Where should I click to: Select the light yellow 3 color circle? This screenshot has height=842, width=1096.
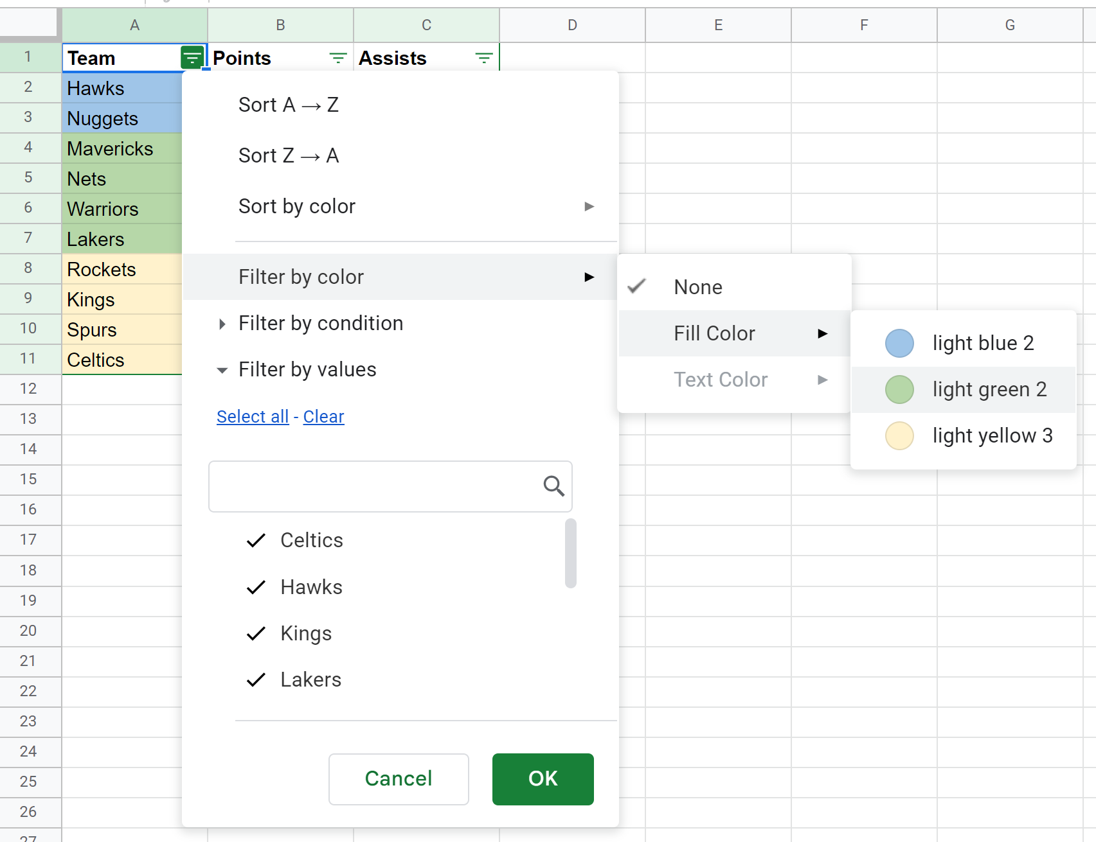pyautogui.click(x=899, y=435)
